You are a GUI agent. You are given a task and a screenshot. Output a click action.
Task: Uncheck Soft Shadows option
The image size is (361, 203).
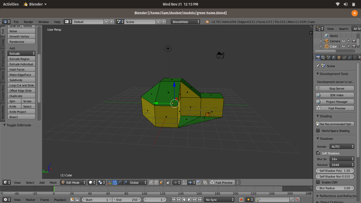coord(318,153)
